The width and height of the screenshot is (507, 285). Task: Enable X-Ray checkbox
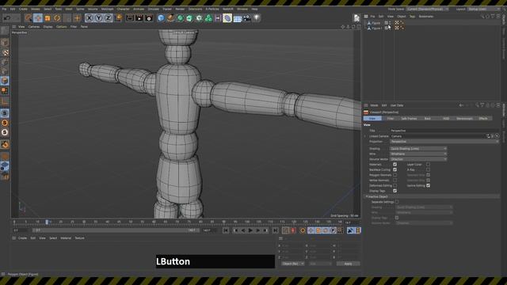pyautogui.click(x=428, y=169)
